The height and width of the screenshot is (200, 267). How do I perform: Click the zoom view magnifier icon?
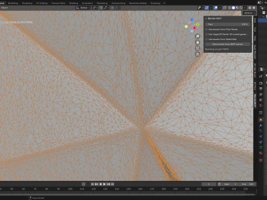(x=197, y=36)
